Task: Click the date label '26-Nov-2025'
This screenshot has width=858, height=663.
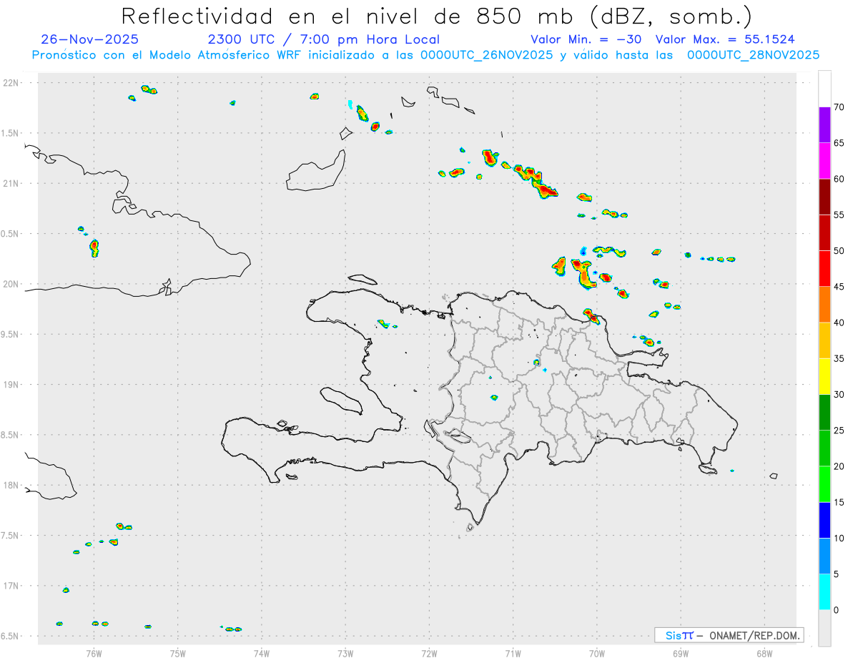Action: click(x=90, y=39)
